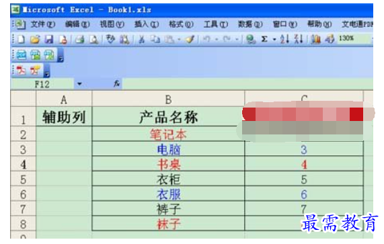Open the 文件(F) menu
Screen dimensions: 384x244
click(x=43, y=24)
